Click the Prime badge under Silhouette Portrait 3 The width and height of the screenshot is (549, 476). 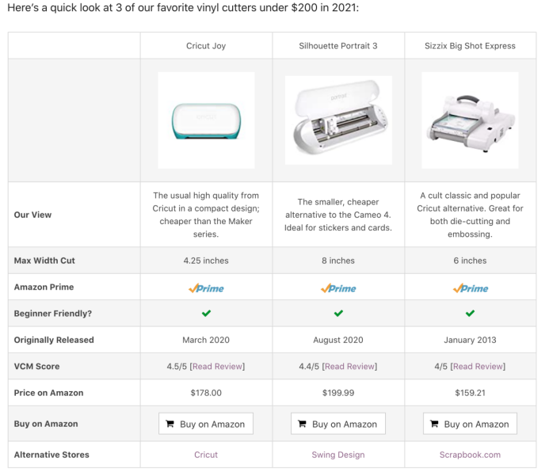point(338,288)
